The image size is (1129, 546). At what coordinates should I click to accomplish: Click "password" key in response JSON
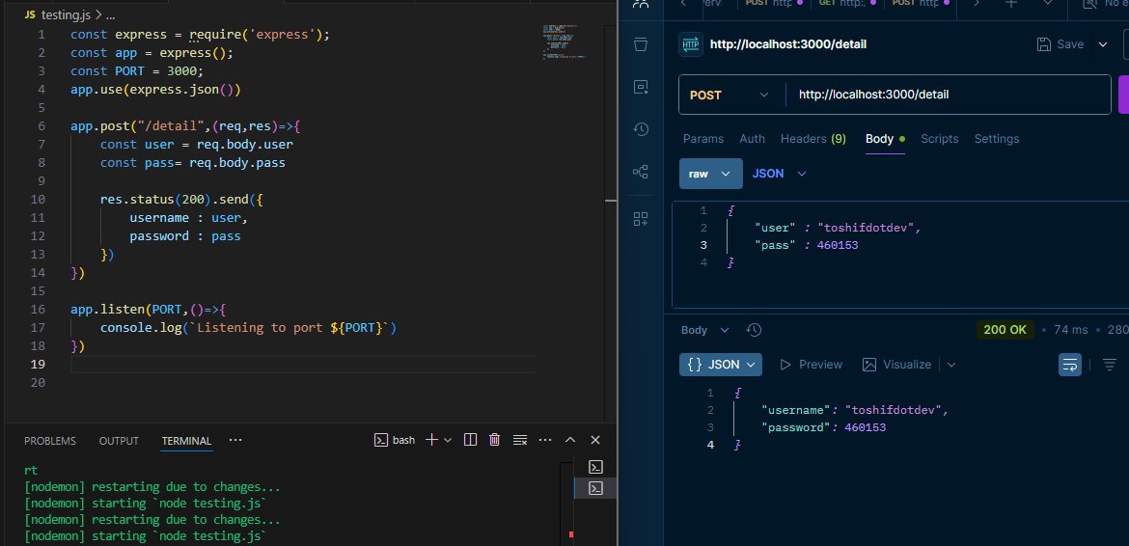click(x=796, y=427)
